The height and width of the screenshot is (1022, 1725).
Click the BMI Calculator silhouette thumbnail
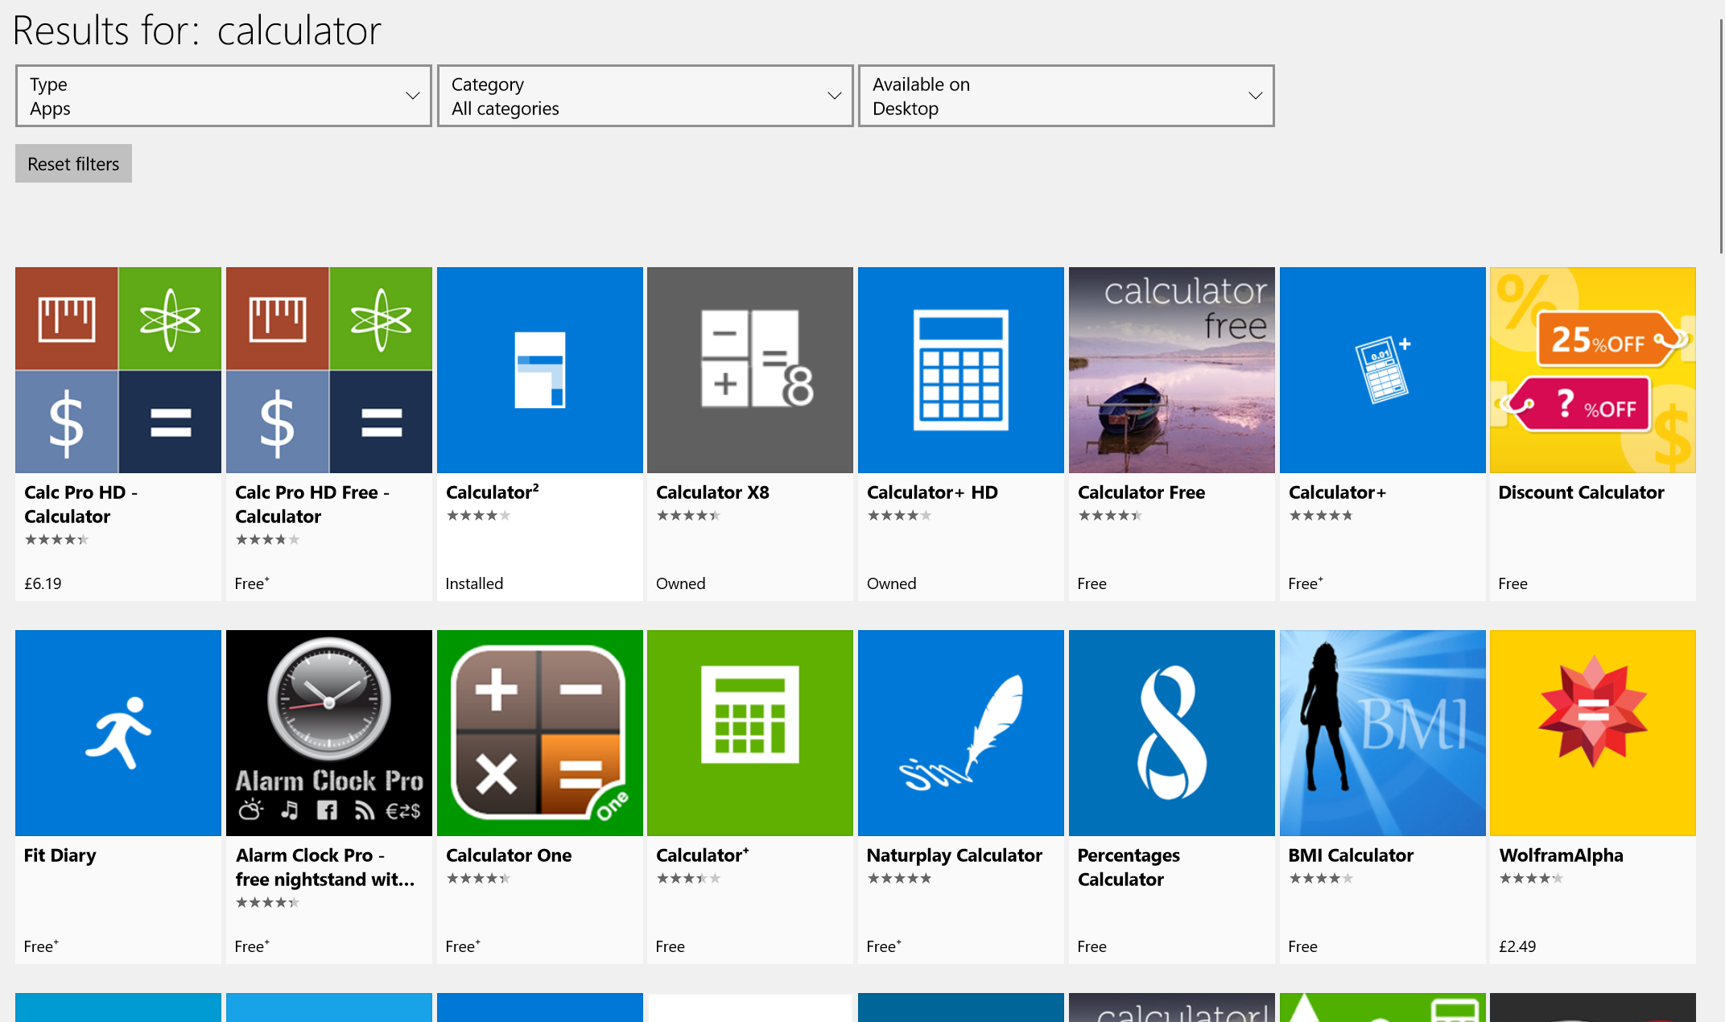click(x=1382, y=732)
